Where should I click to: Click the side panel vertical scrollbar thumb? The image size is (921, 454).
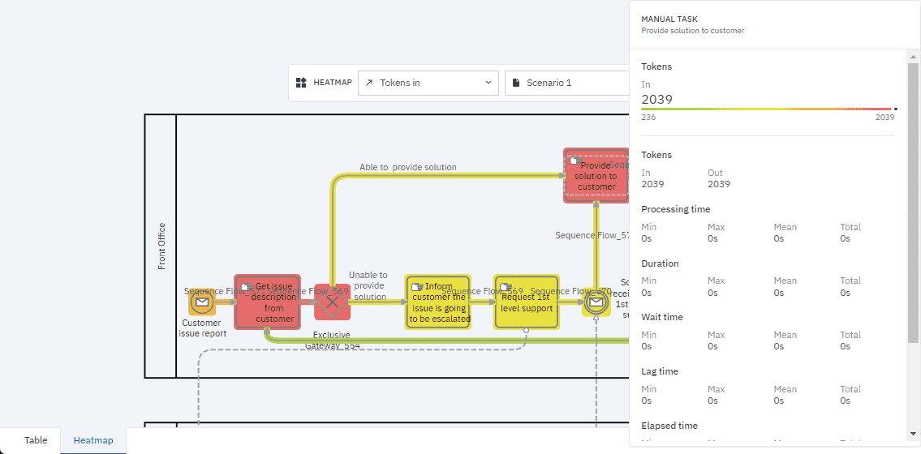point(913,202)
